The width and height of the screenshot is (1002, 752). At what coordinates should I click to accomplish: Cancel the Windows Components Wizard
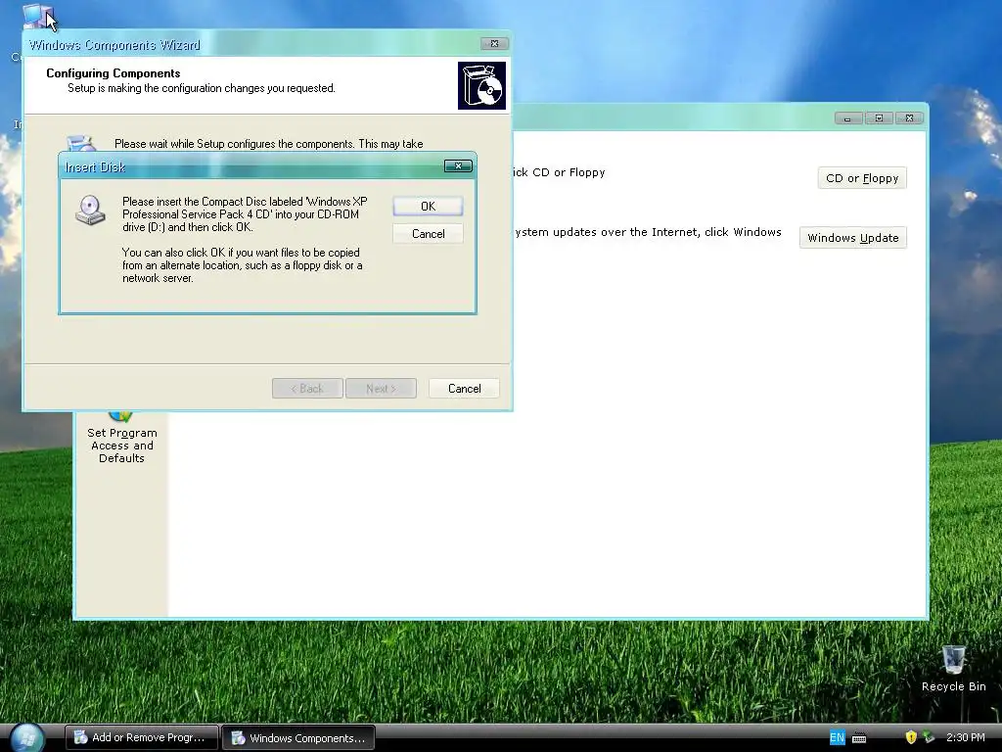[x=464, y=388]
